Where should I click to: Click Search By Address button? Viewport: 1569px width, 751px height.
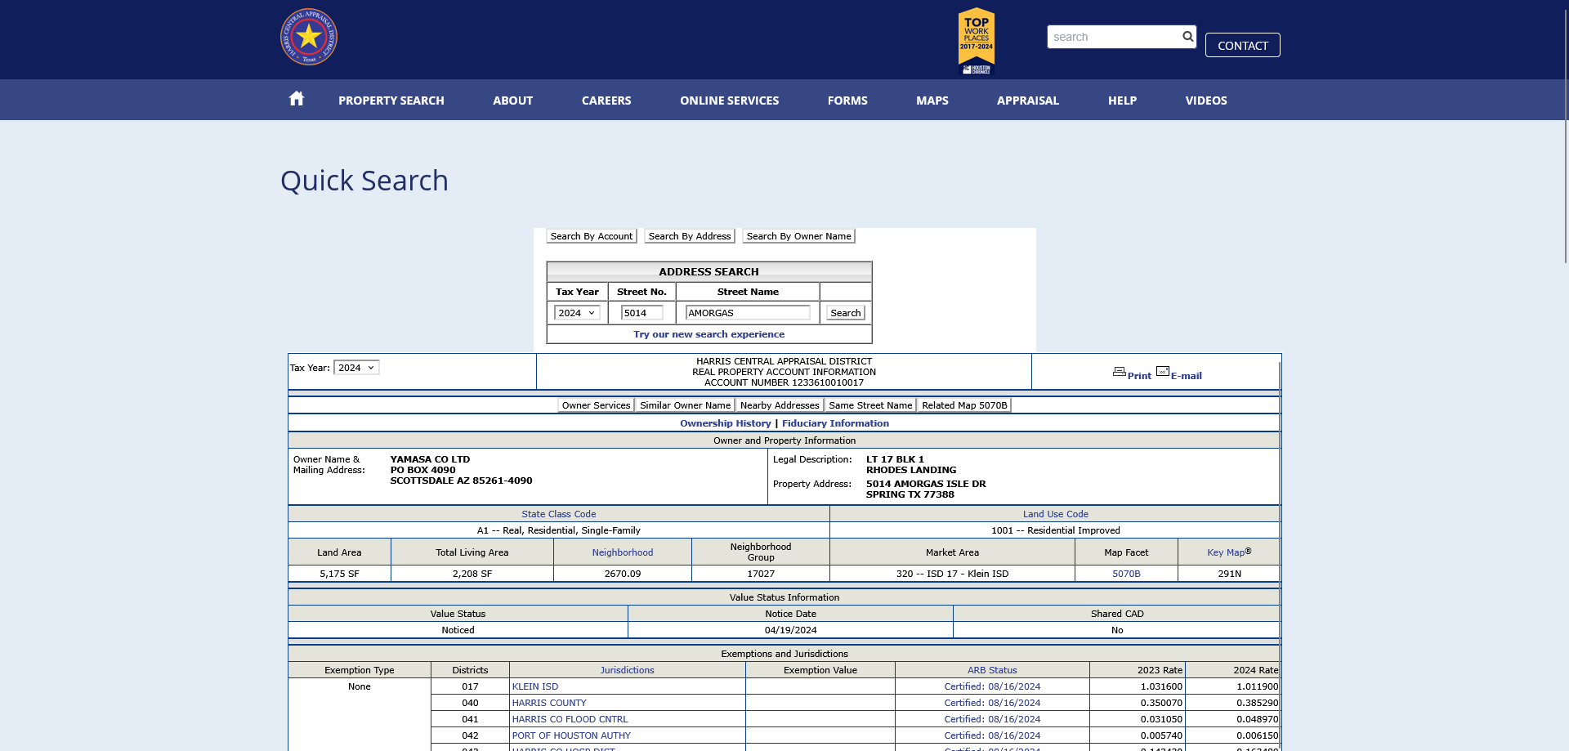coord(690,236)
